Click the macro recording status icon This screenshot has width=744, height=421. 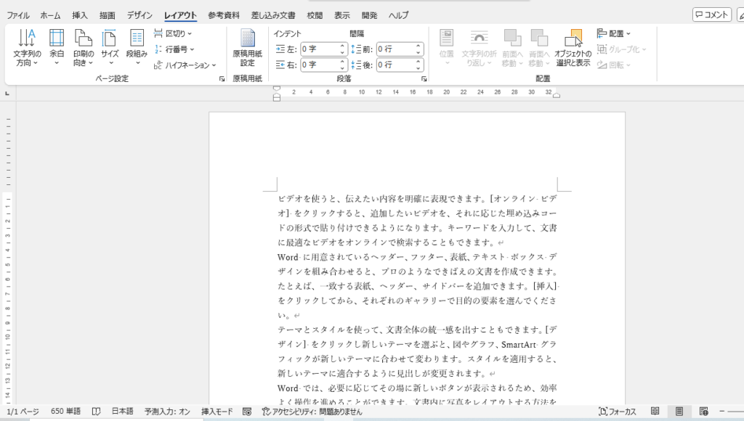click(247, 412)
